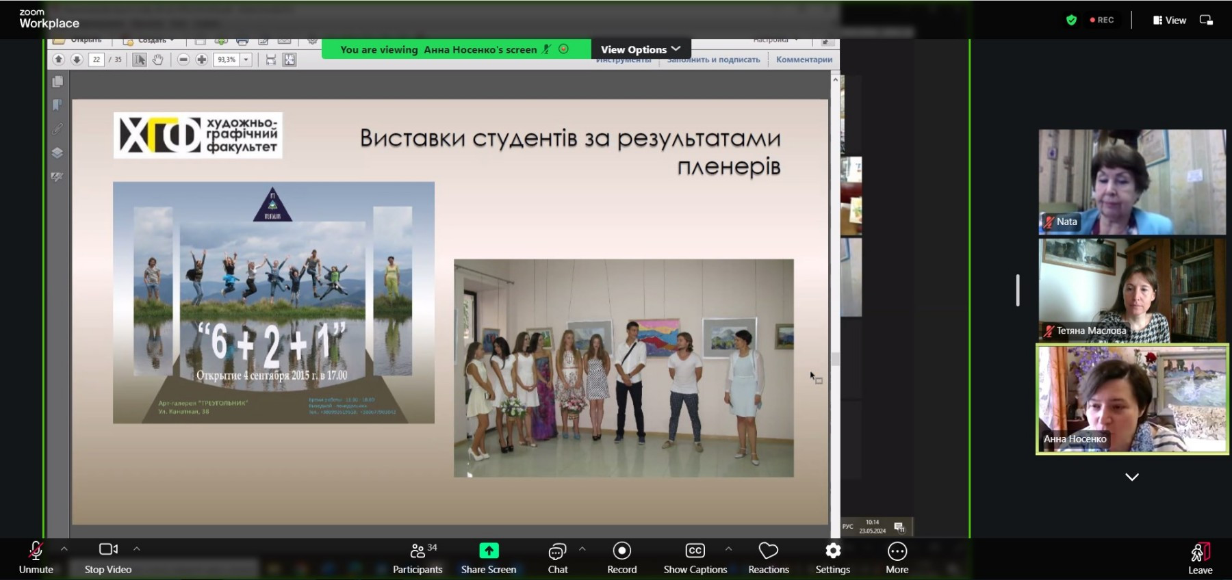Click the green encryption shield icon
The image size is (1232, 580).
point(1071,21)
